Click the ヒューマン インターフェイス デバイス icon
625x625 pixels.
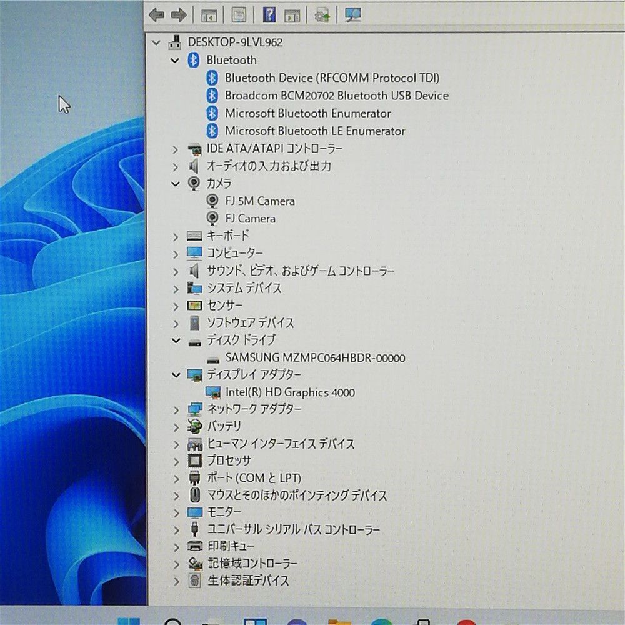(x=195, y=444)
